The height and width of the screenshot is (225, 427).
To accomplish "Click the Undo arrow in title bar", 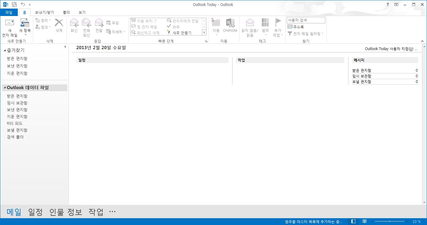I will 23,4.
